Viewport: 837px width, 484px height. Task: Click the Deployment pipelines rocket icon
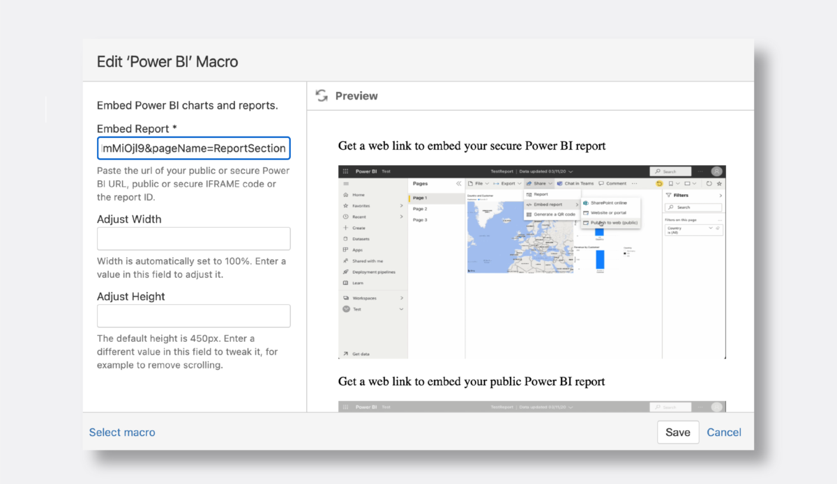coord(346,272)
